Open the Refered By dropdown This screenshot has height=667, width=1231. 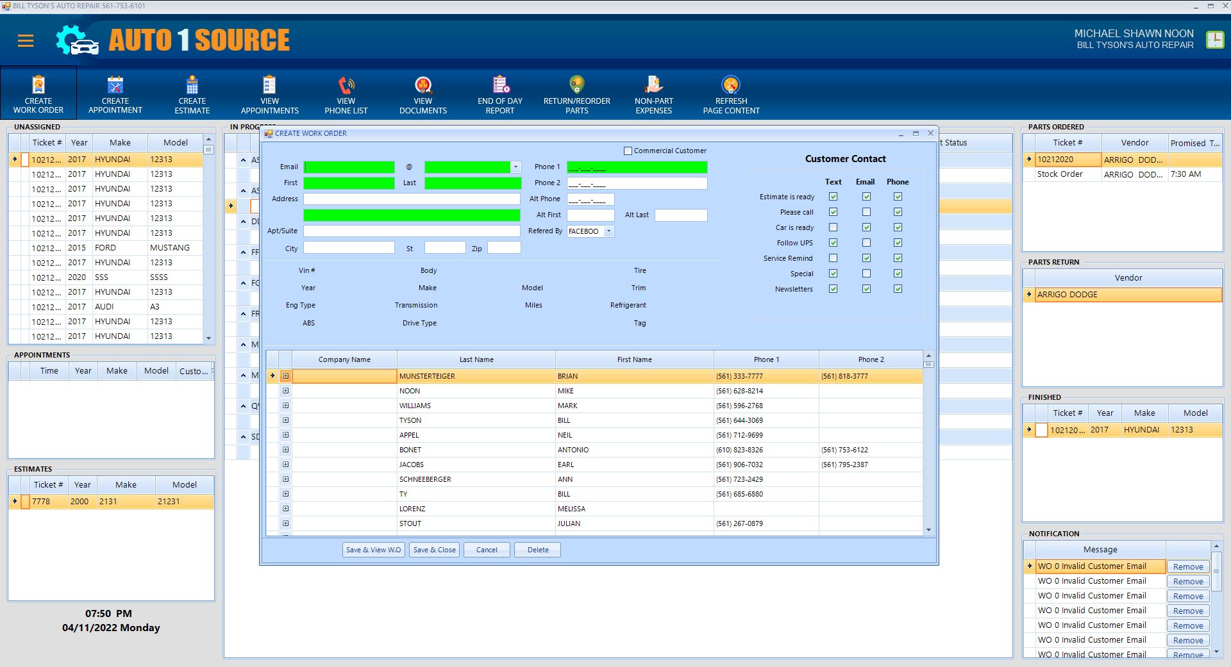click(x=608, y=231)
